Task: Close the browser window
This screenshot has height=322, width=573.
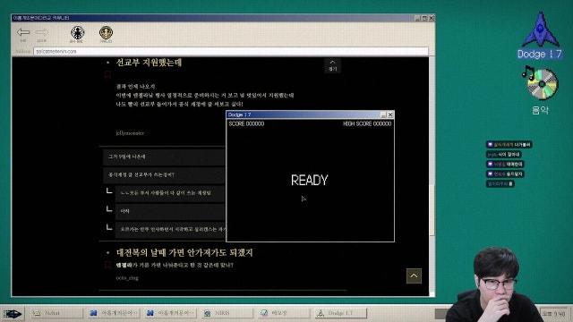Action: tap(432, 18)
